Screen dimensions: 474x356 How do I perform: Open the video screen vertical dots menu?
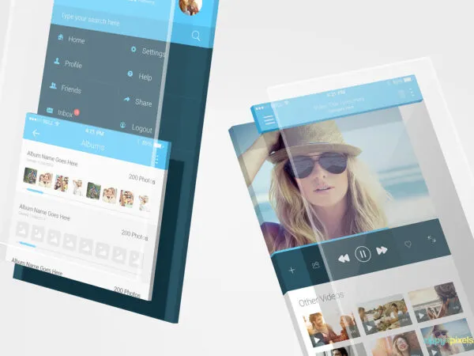[x=412, y=93]
